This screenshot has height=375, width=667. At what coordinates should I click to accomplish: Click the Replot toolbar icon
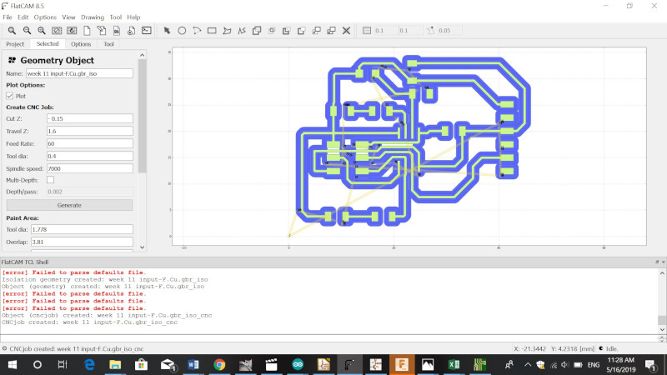pos(72,31)
